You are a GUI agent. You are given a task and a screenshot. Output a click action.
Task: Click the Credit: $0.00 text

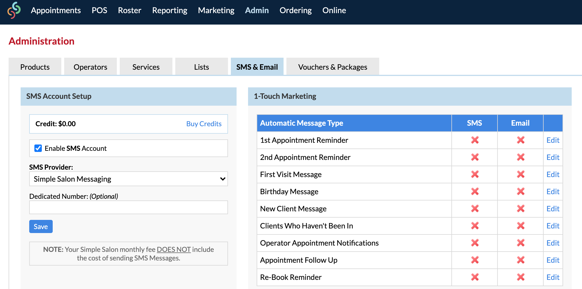pos(56,124)
